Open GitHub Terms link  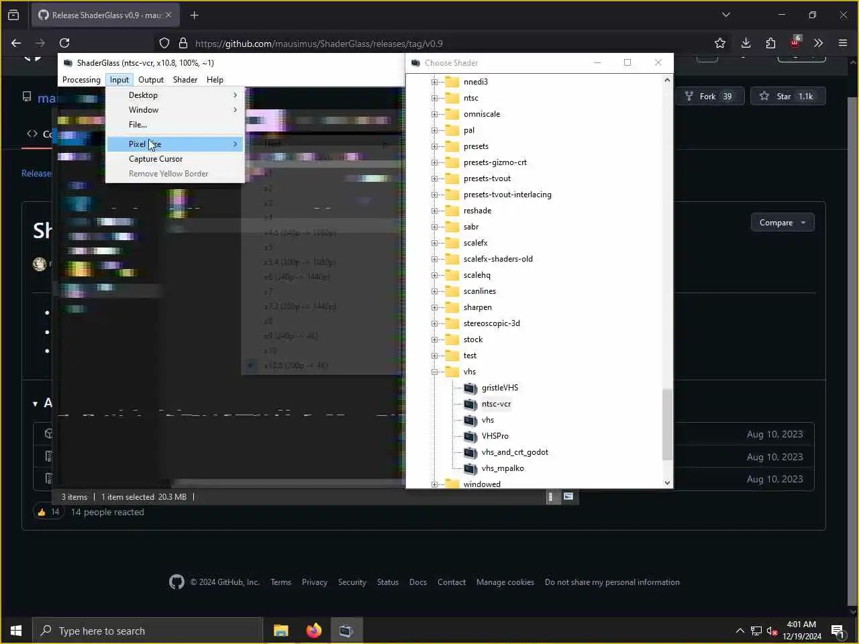point(281,582)
